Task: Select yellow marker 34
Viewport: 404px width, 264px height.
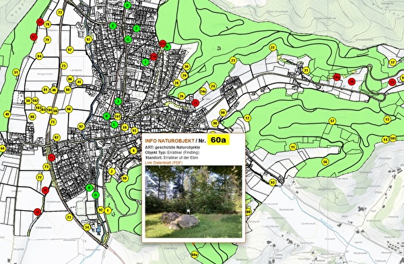Action: click(x=87, y=228)
